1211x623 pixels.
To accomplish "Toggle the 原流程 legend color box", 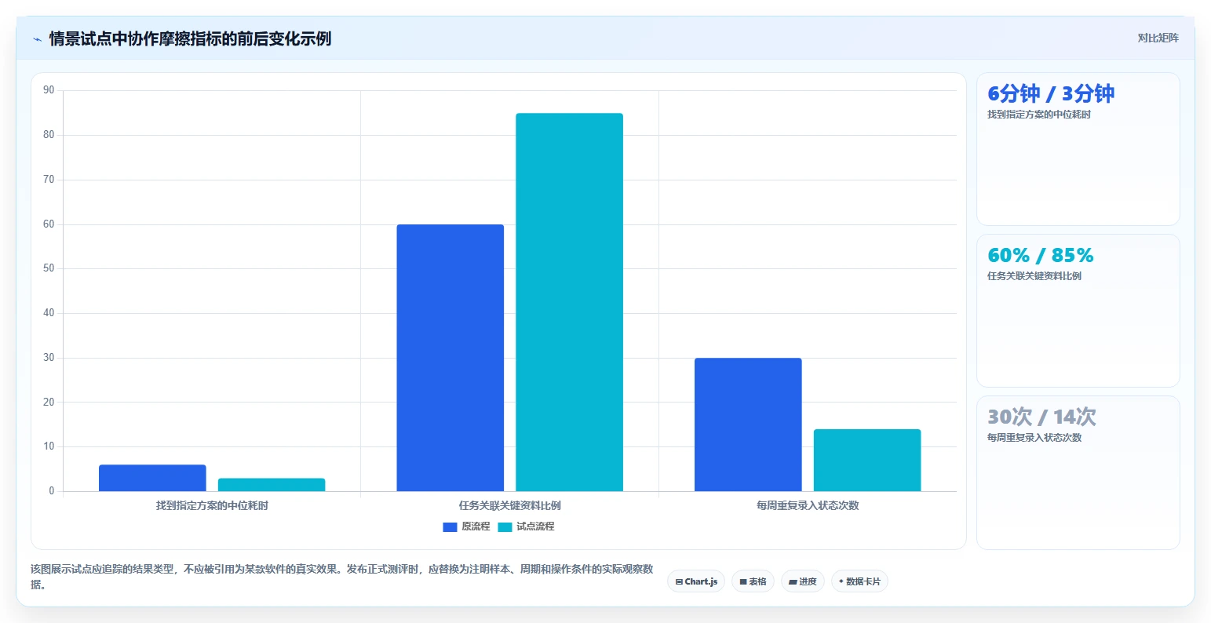I will (450, 527).
